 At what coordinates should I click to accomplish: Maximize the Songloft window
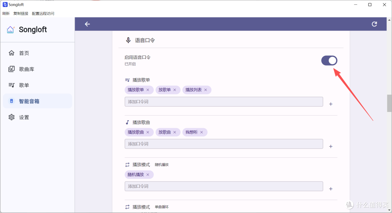coord(370,4)
